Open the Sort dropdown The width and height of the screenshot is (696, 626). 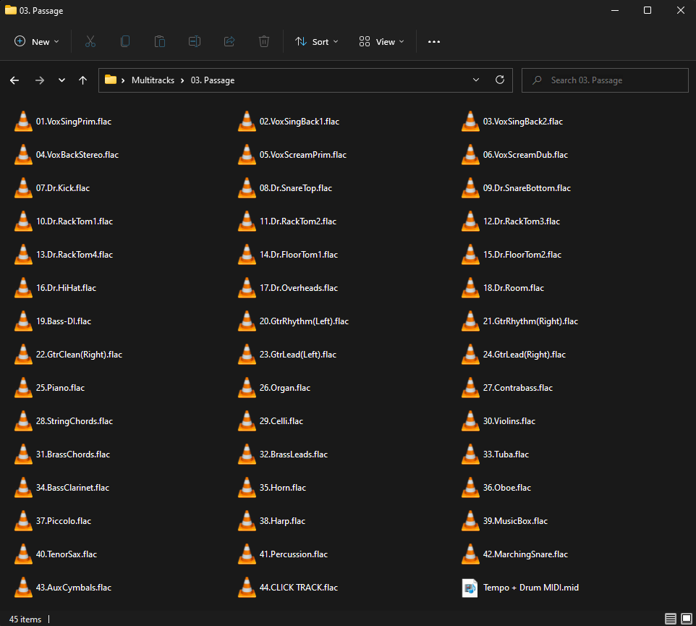[316, 41]
